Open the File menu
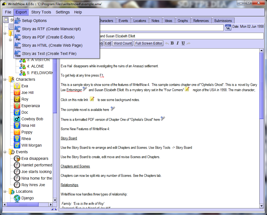 click(8, 12)
